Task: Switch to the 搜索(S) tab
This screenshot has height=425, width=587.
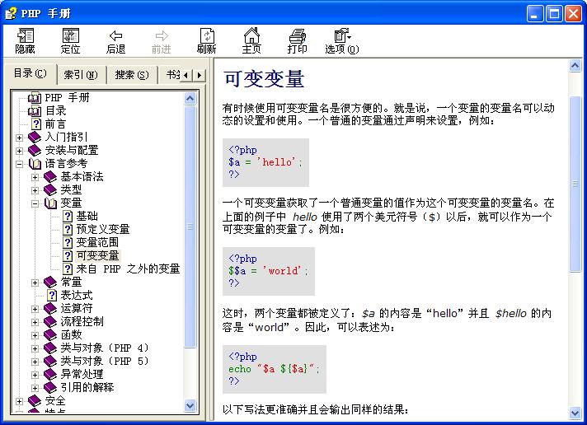Action: [x=132, y=75]
